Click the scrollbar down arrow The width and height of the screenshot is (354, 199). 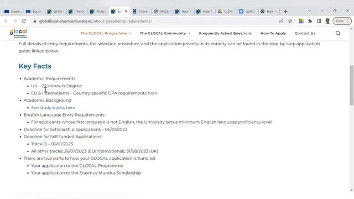point(352,190)
